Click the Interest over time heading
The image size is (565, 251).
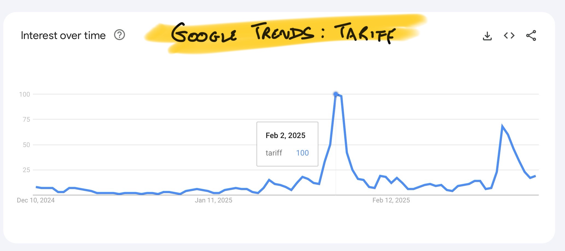tap(63, 35)
